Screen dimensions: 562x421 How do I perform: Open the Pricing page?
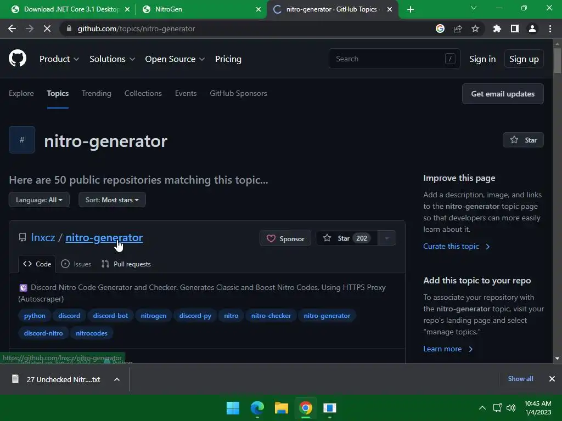(x=228, y=59)
